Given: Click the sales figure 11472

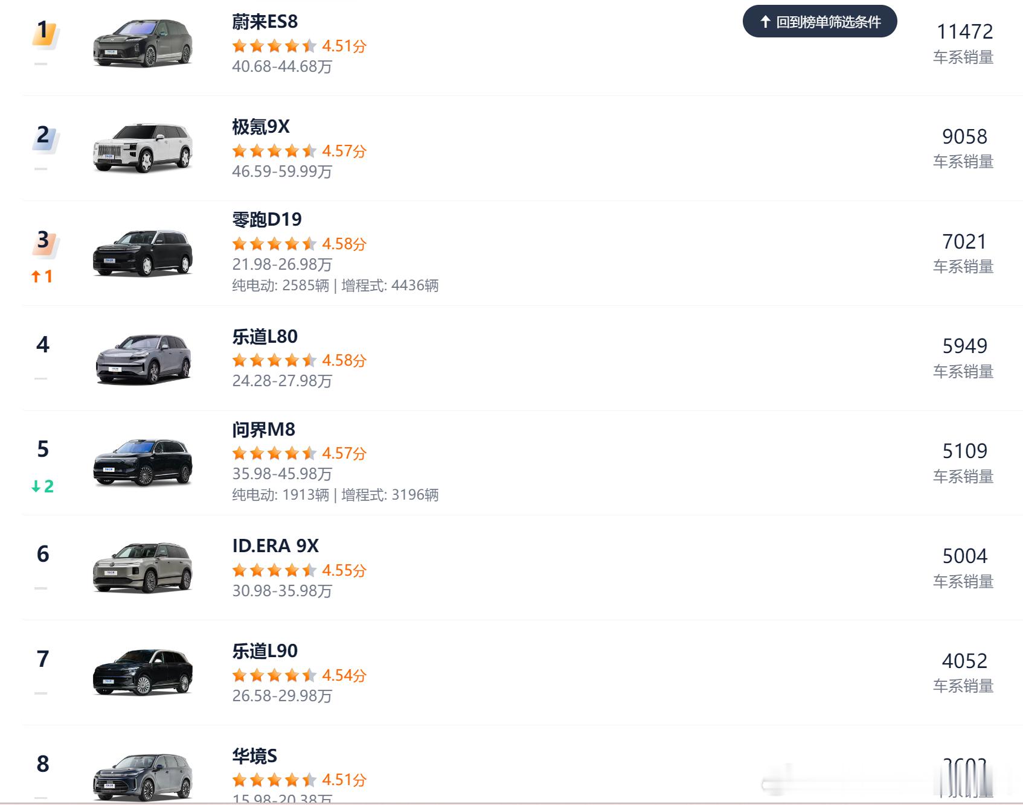Looking at the screenshot, I should 964,31.
